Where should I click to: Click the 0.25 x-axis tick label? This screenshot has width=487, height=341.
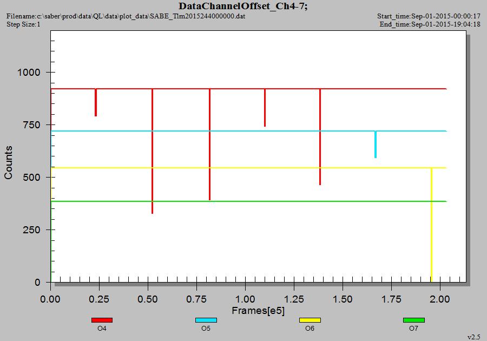tap(99, 299)
